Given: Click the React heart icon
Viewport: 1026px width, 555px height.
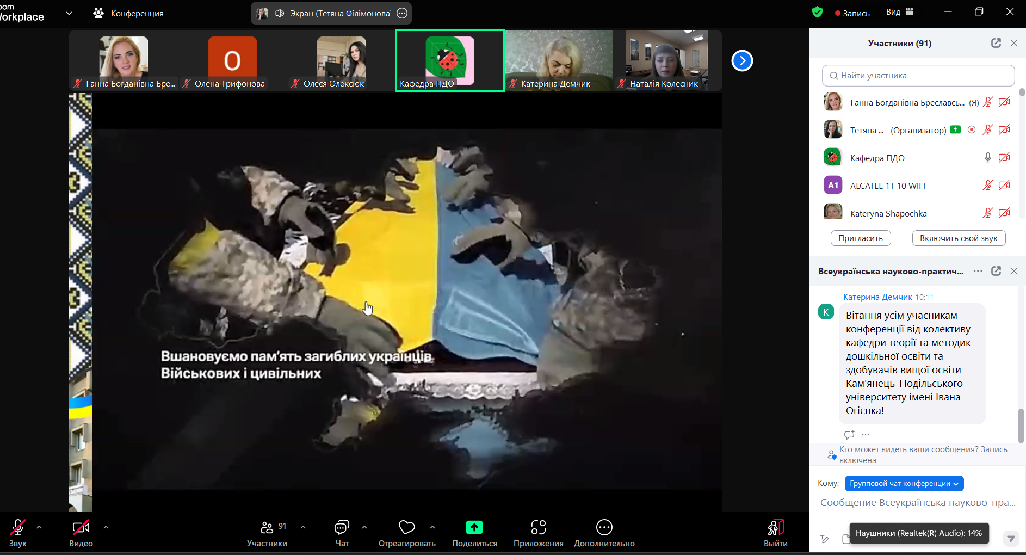Looking at the screenshot, I should click(x=406, y=527).
